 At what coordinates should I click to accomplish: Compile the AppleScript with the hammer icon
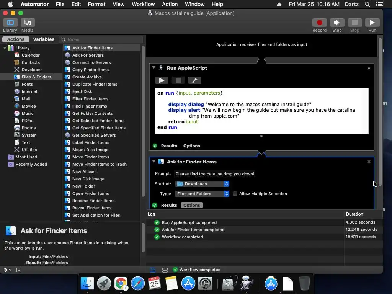194,80
